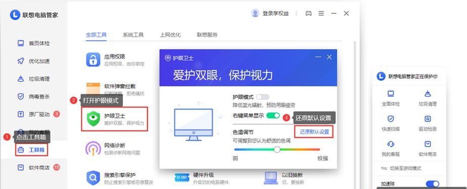The image size is (467, 189).
Task: Click the tool list vertical scrollbar
Action: (x=354, y=115)
